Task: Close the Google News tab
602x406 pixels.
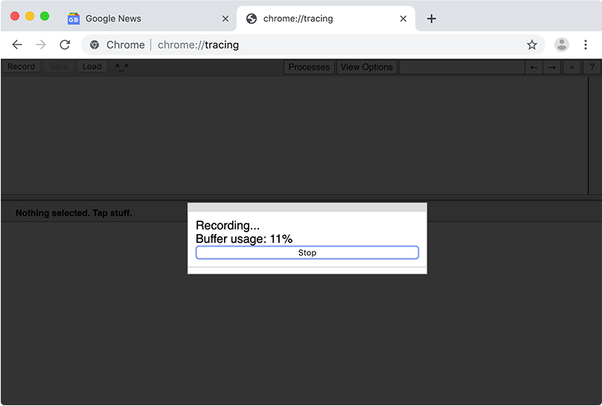Action: coord(225,19)
